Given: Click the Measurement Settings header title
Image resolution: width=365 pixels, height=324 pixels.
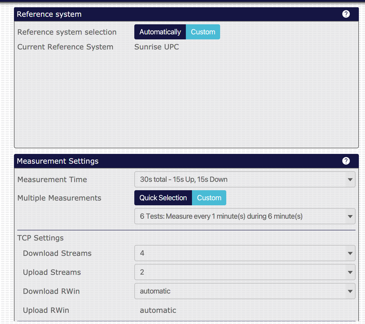Looking at the screenshot, I should pos(58,161).
